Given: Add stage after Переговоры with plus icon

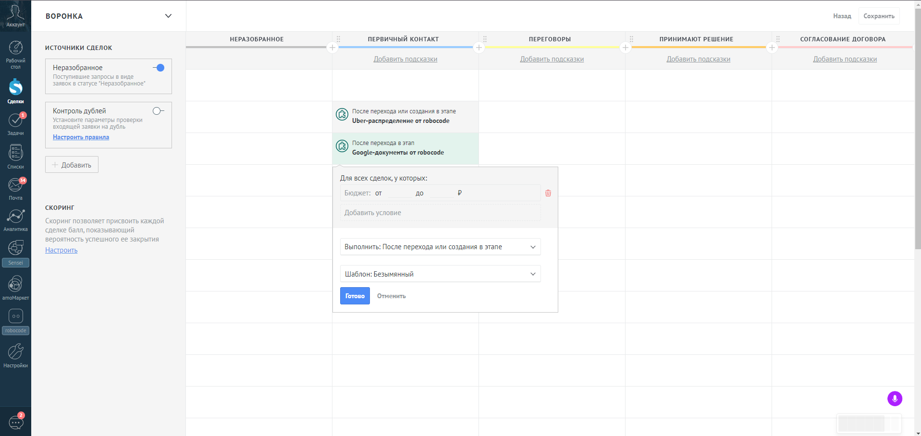Looking at the screenshot, I should click(626, 48).
